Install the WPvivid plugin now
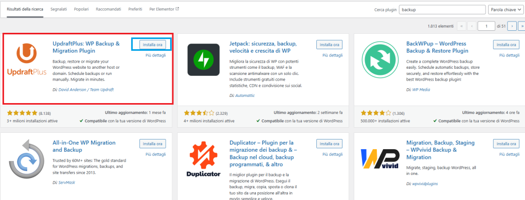This screenshot has height=200, width=525. 506,144
